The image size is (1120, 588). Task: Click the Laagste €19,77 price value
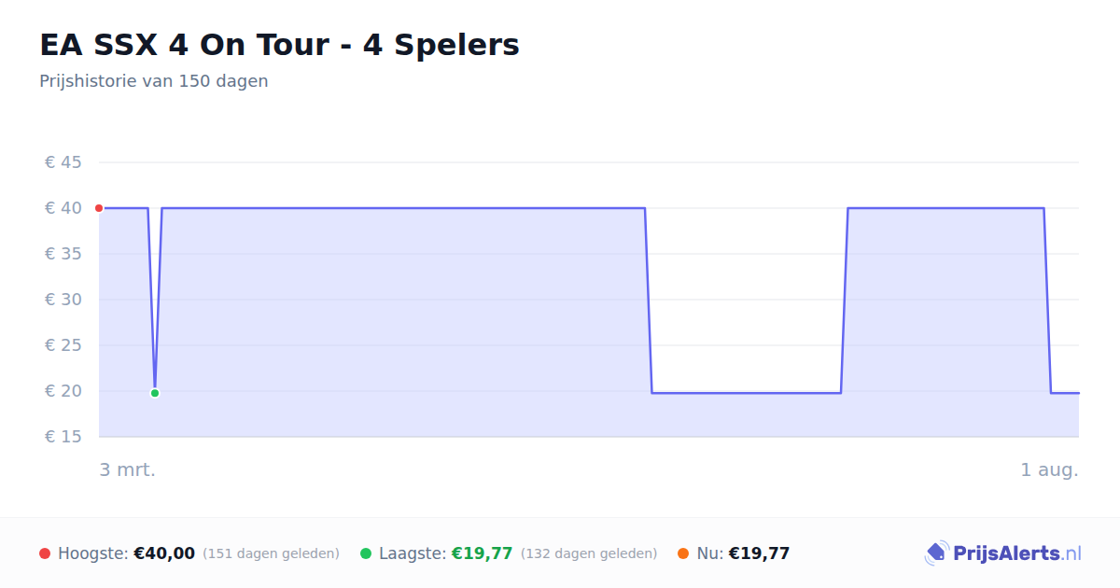[483, 553]
